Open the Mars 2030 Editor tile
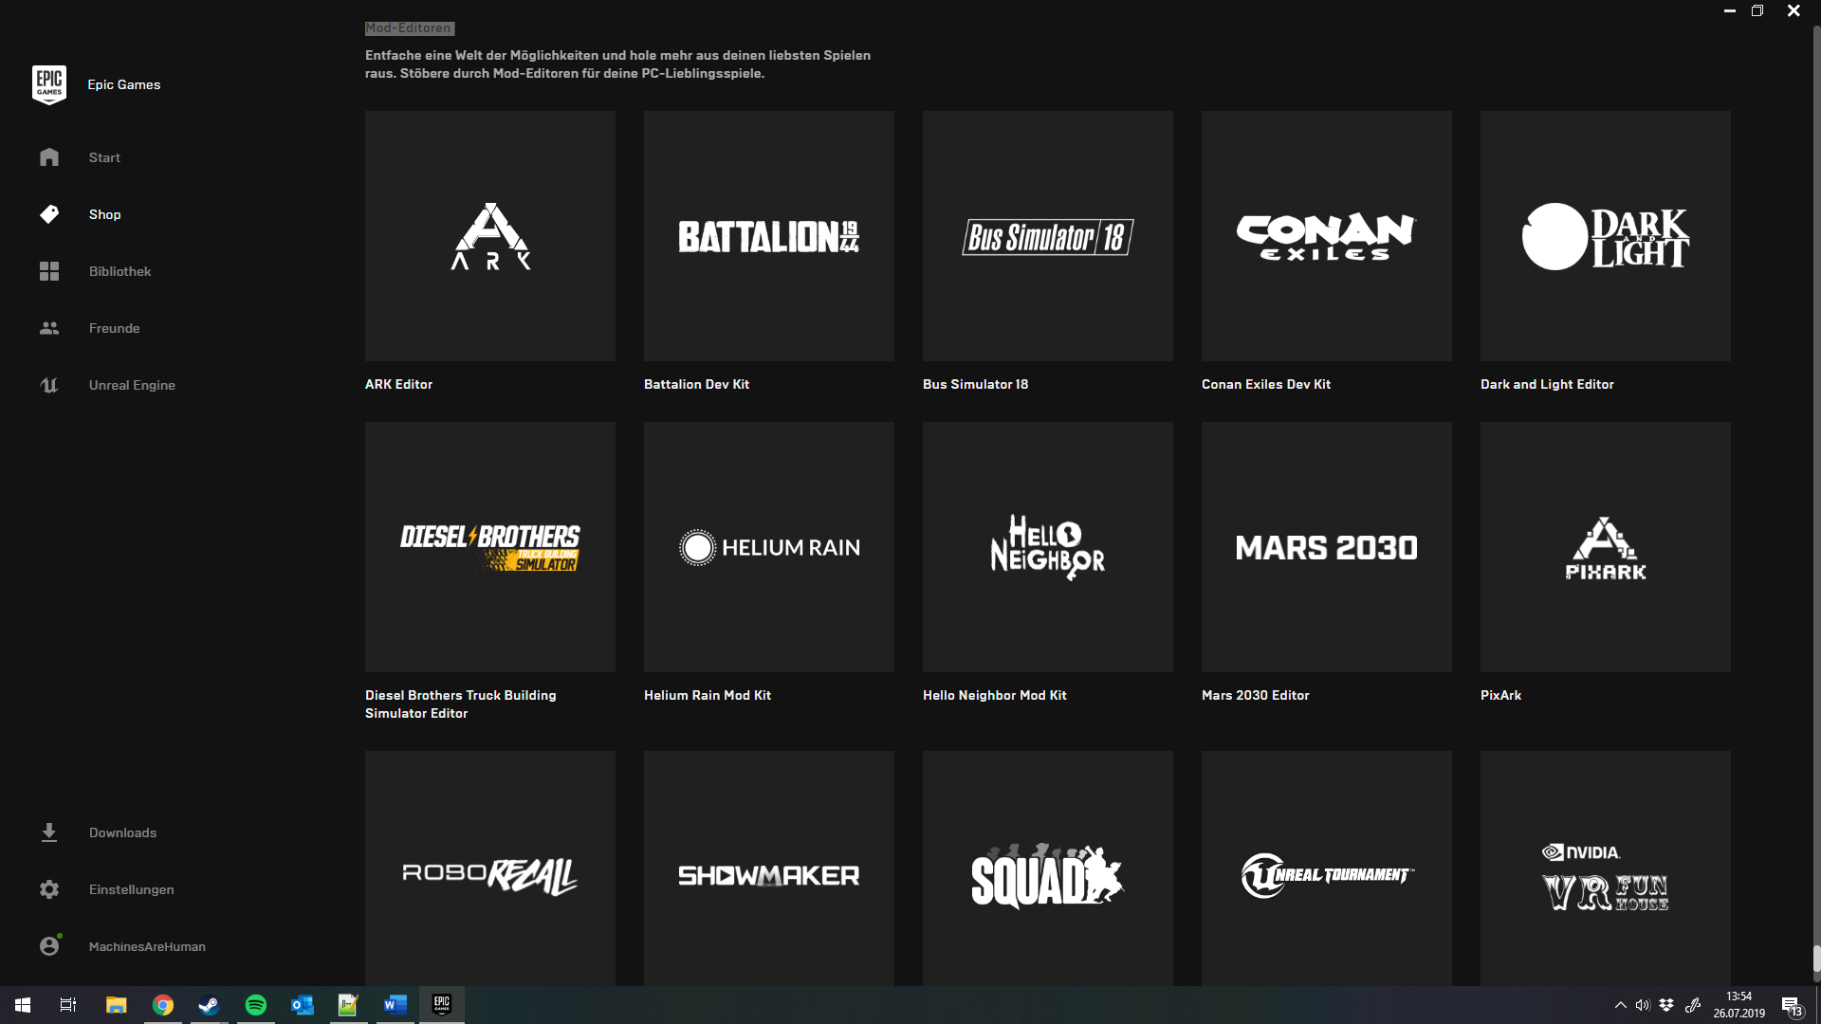This screenshot has width=1821, height=1024. coord(1326,547)
